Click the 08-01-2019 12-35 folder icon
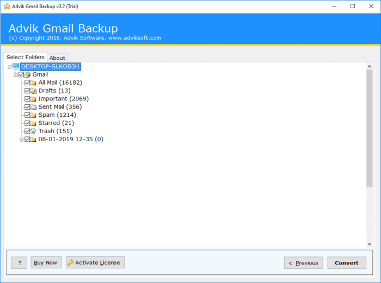 pos(33,140)
